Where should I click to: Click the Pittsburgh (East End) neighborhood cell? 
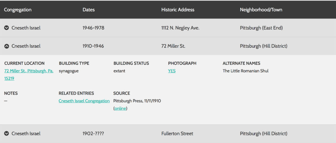[261, 28]
